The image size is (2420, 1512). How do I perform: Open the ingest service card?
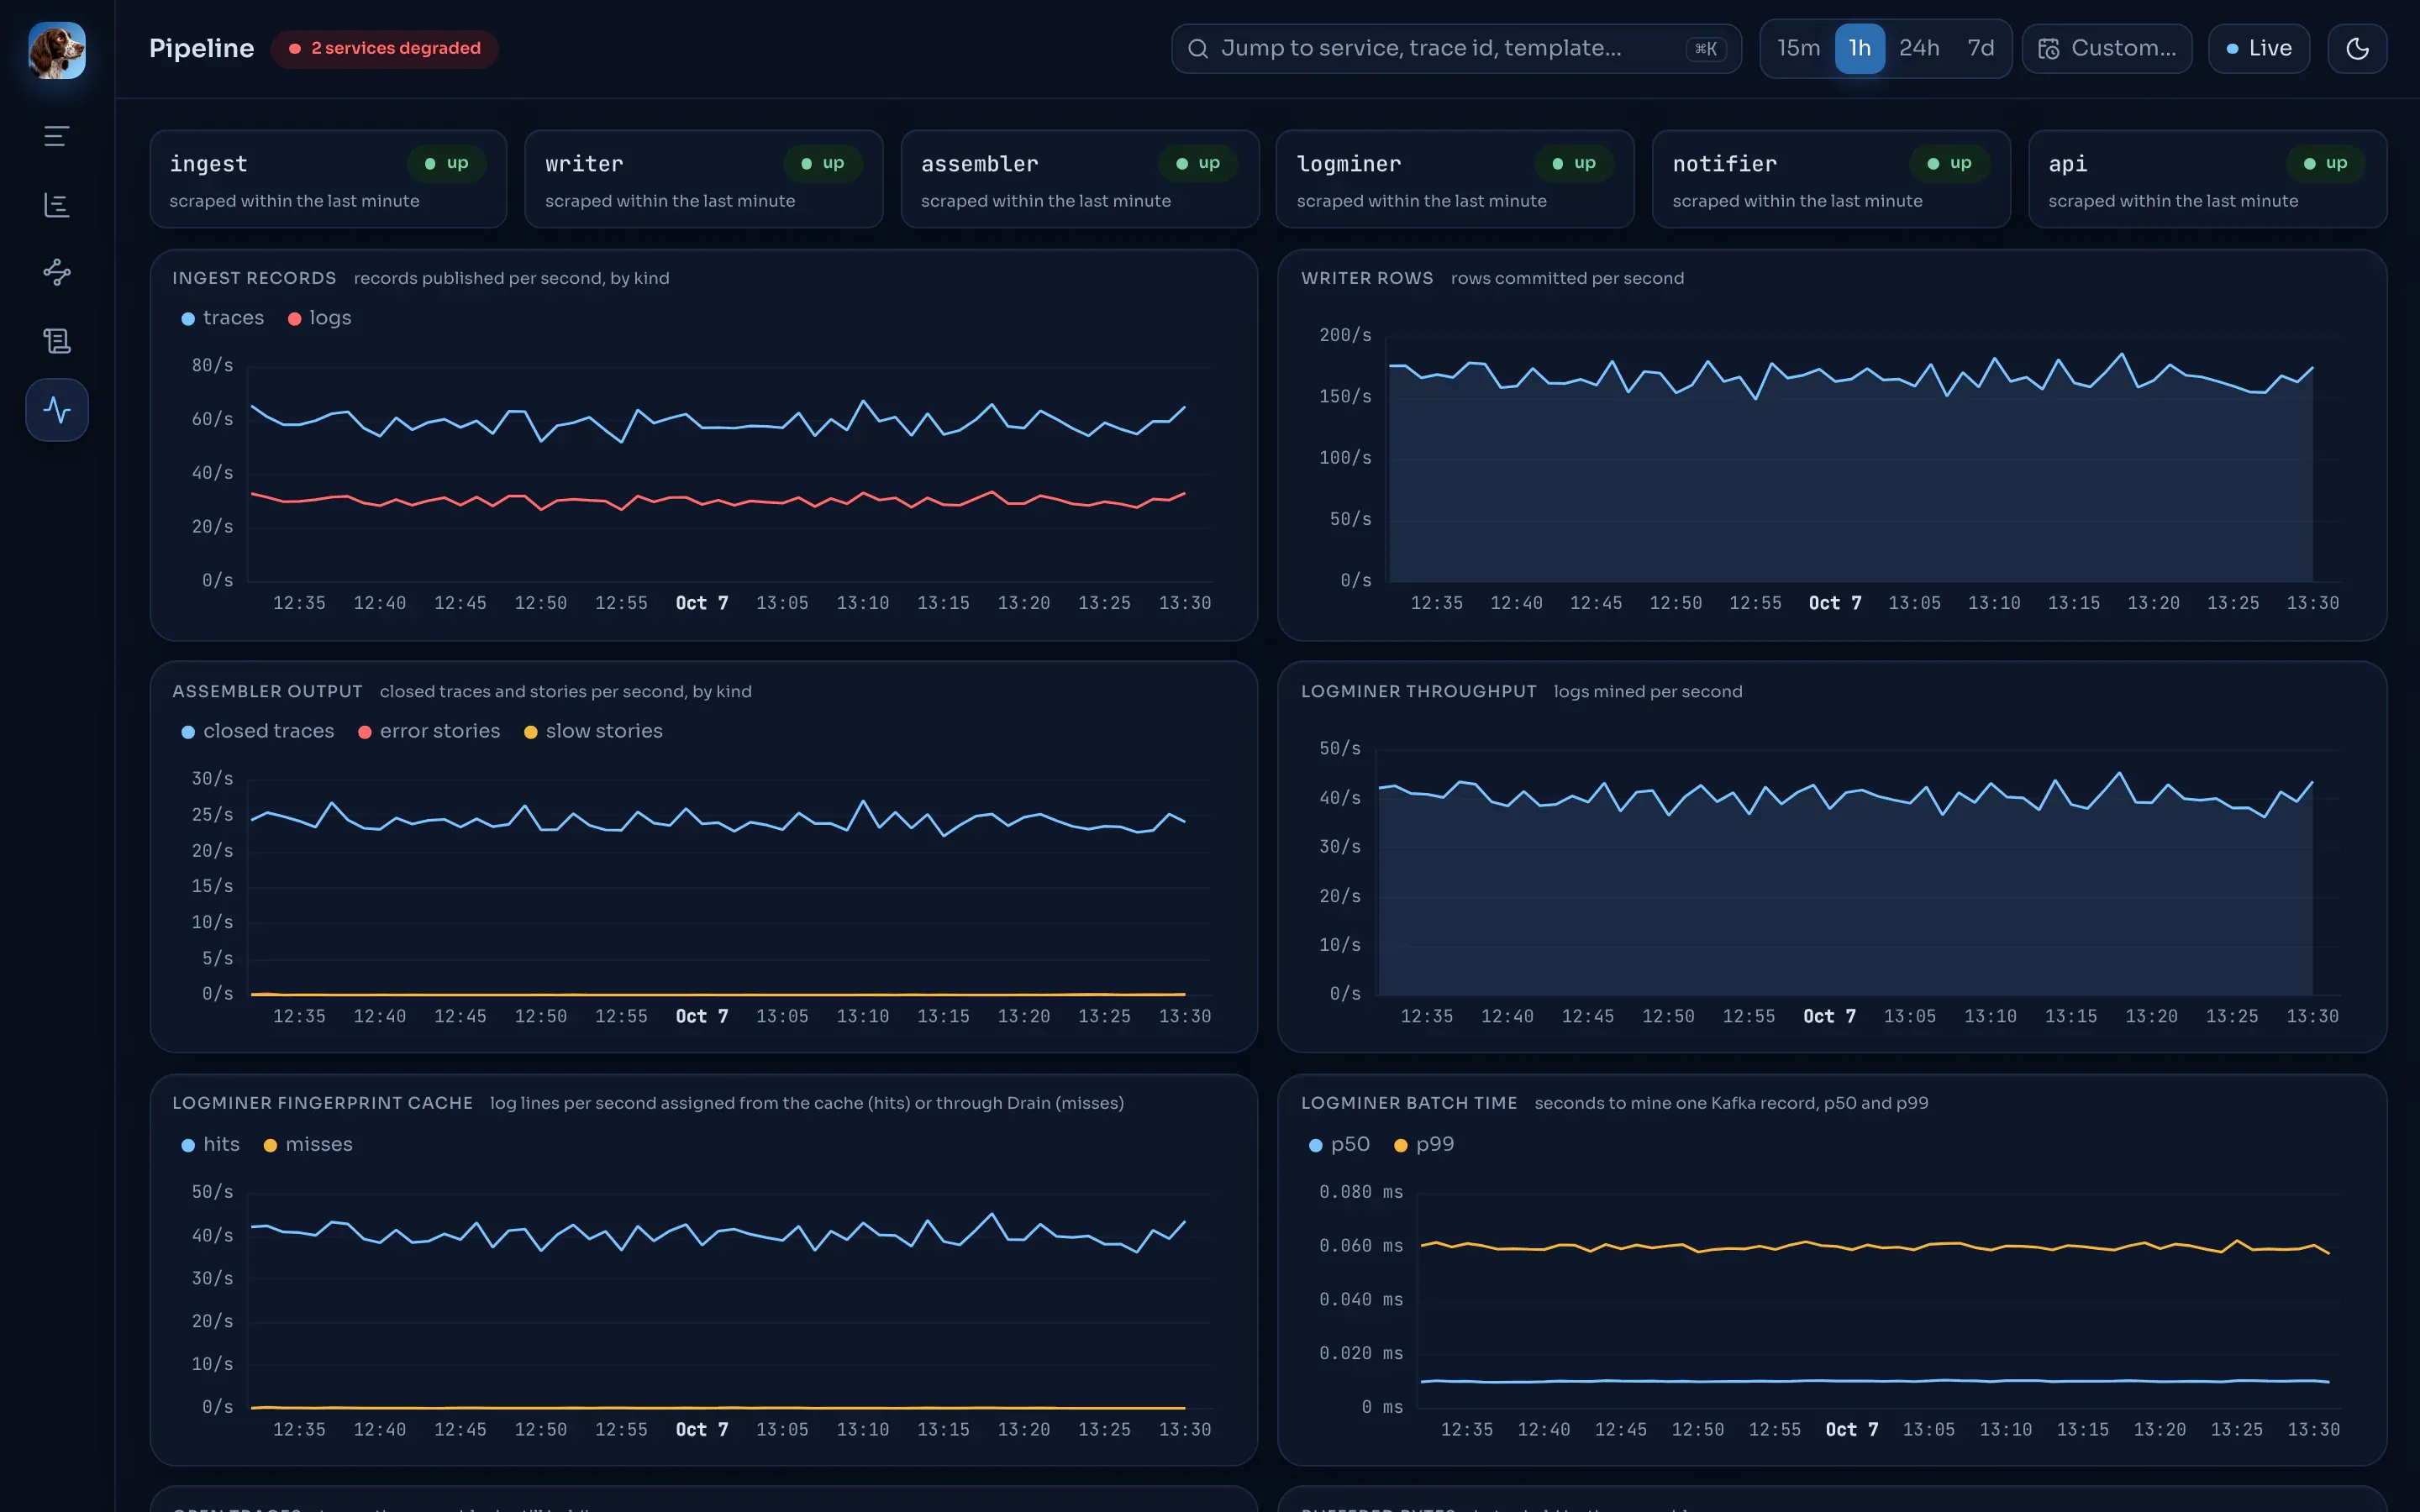point(328,179)
